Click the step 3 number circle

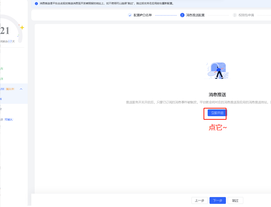235,15
